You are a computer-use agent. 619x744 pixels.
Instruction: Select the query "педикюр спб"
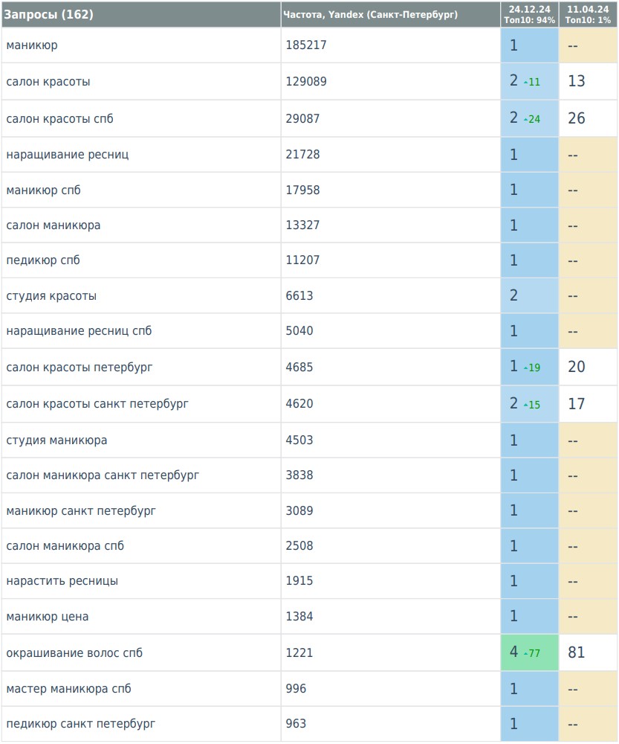[43, 260]
